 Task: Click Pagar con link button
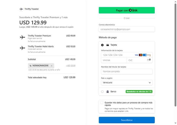[x=127, y=10]
